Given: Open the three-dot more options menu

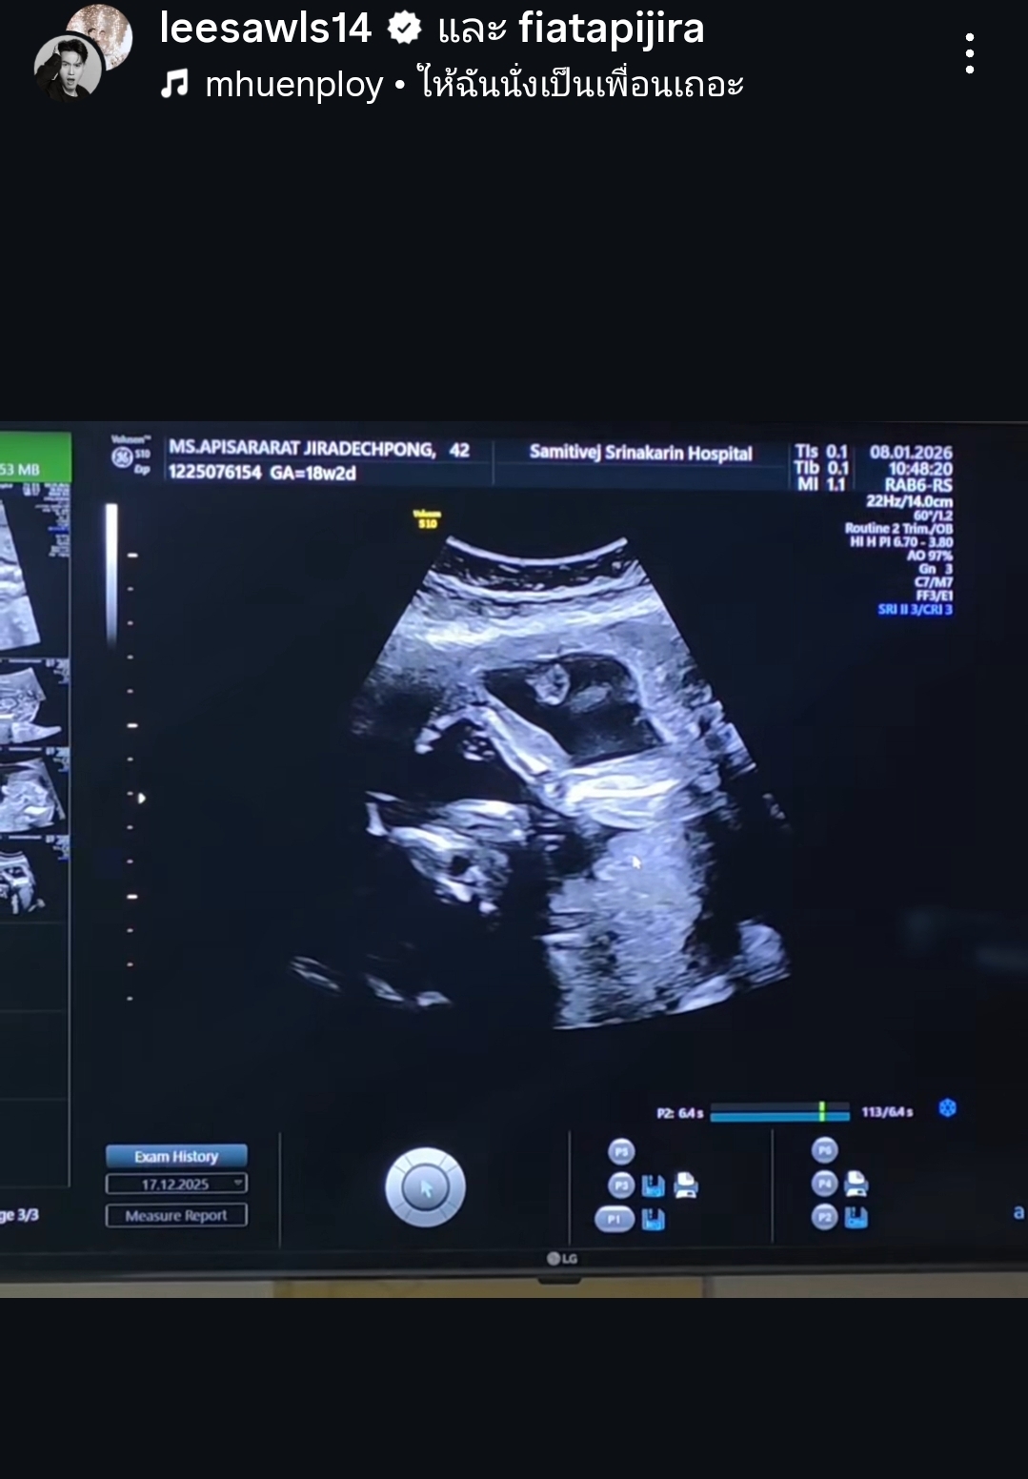Looking at the screenshot, I should coord(969,54).
